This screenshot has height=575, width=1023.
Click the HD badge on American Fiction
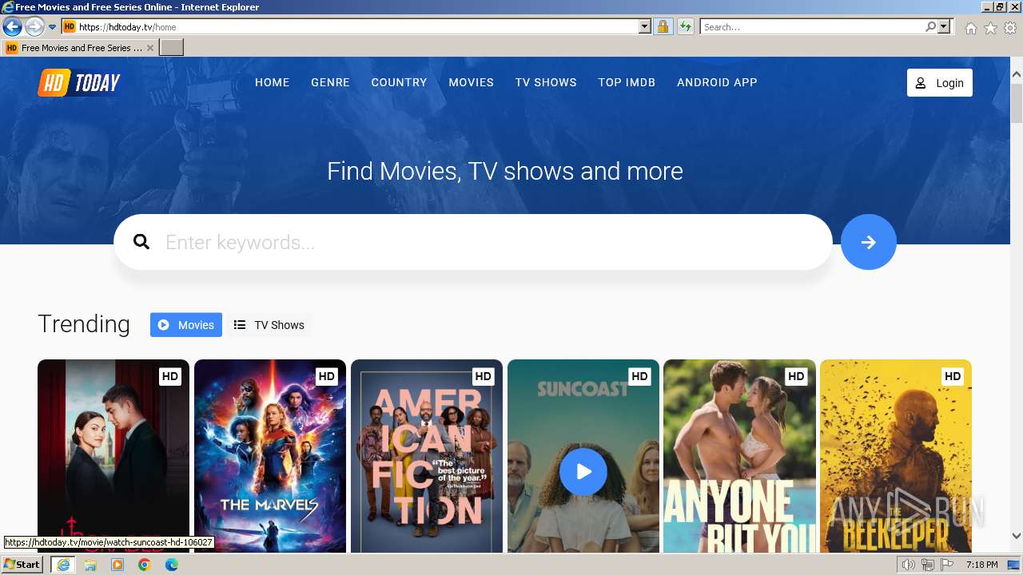(x=484, y=376)
